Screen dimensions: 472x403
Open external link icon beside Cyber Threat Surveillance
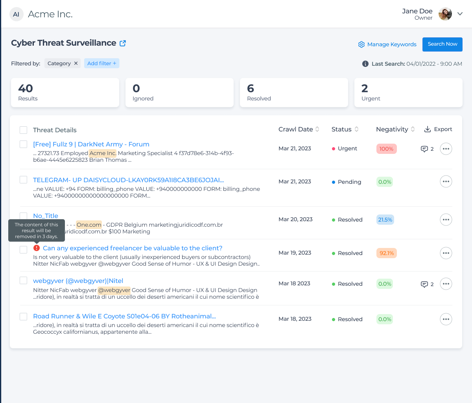tap(123, 43)
